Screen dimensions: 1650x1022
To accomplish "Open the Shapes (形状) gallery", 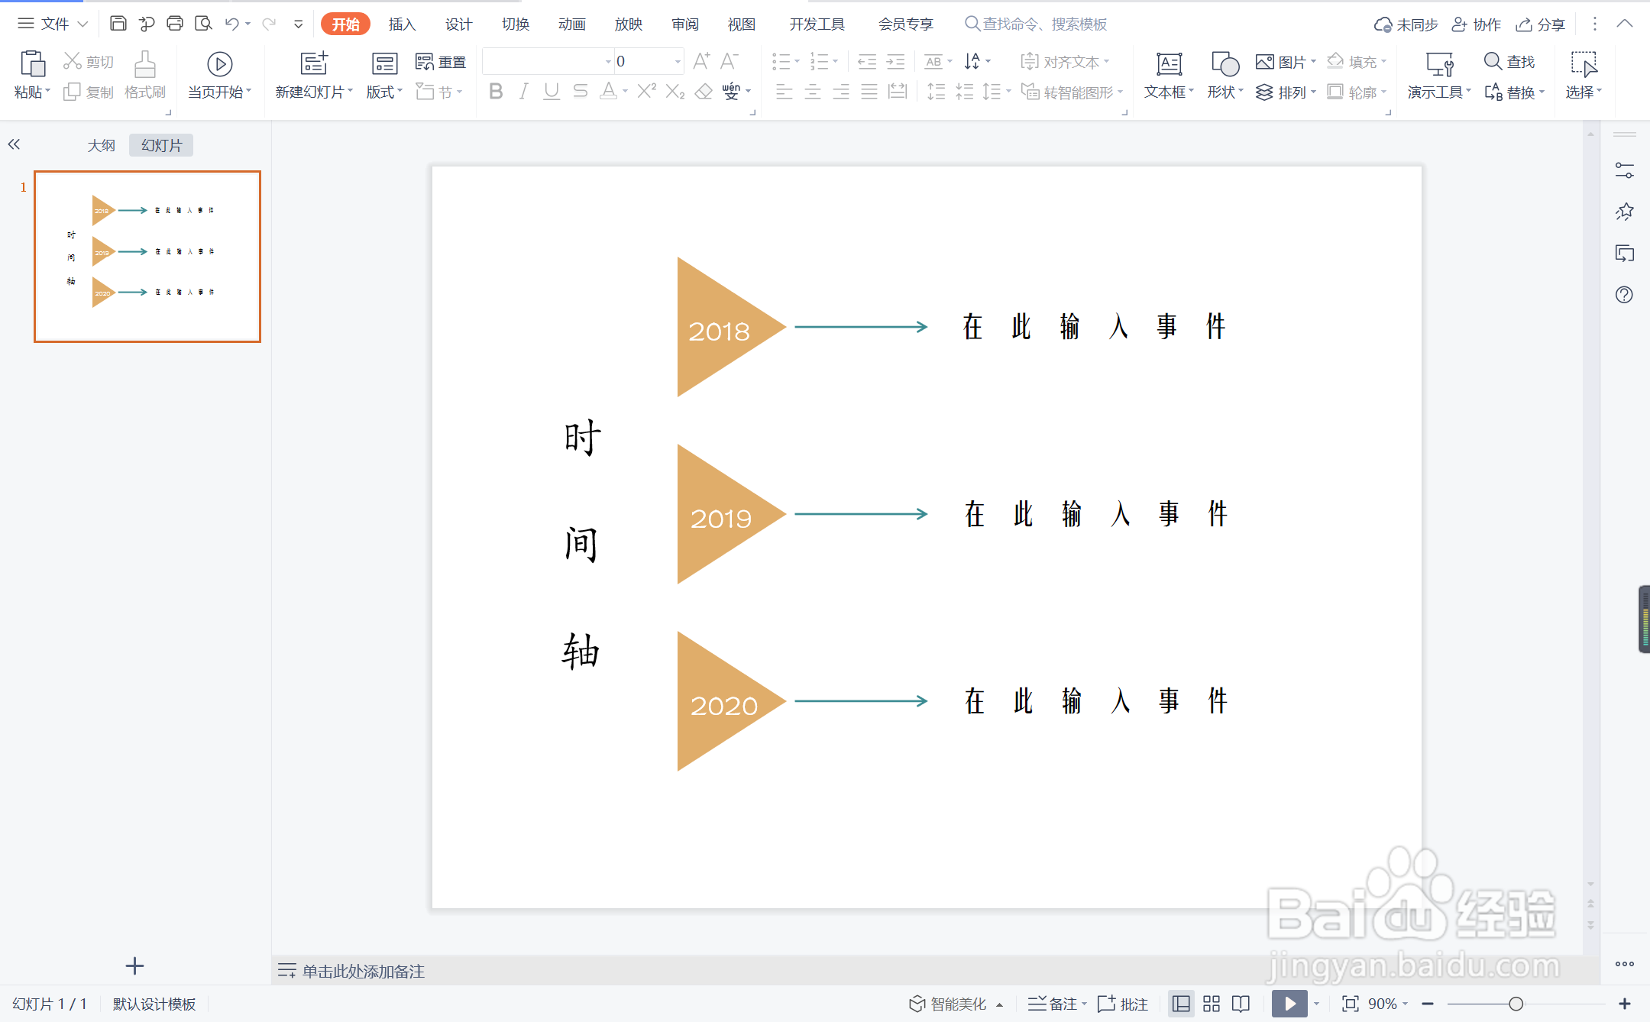I will 1225,66.
